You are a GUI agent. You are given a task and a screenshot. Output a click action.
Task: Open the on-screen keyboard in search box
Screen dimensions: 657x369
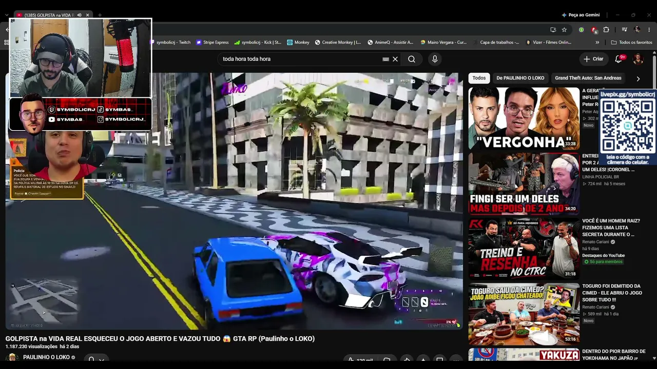pos(385,59)
